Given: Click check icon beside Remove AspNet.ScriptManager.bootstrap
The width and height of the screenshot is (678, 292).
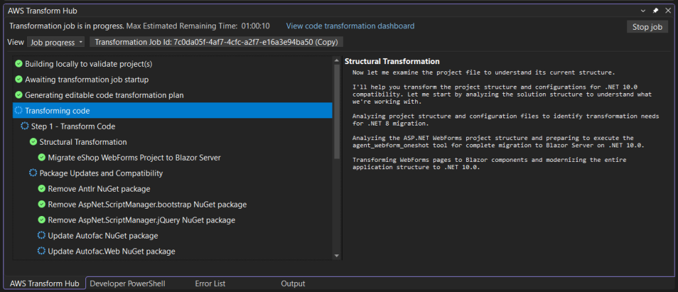Looking at the screenshot, I should coord(42,204).
